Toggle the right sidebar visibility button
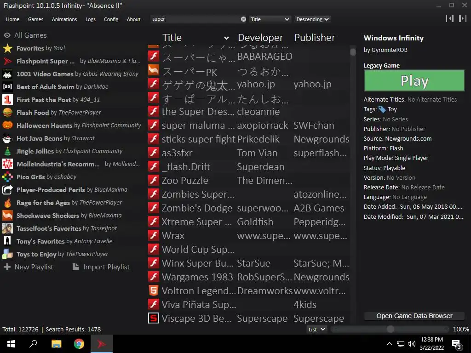The image size is (471, 353). click(462, 18)
